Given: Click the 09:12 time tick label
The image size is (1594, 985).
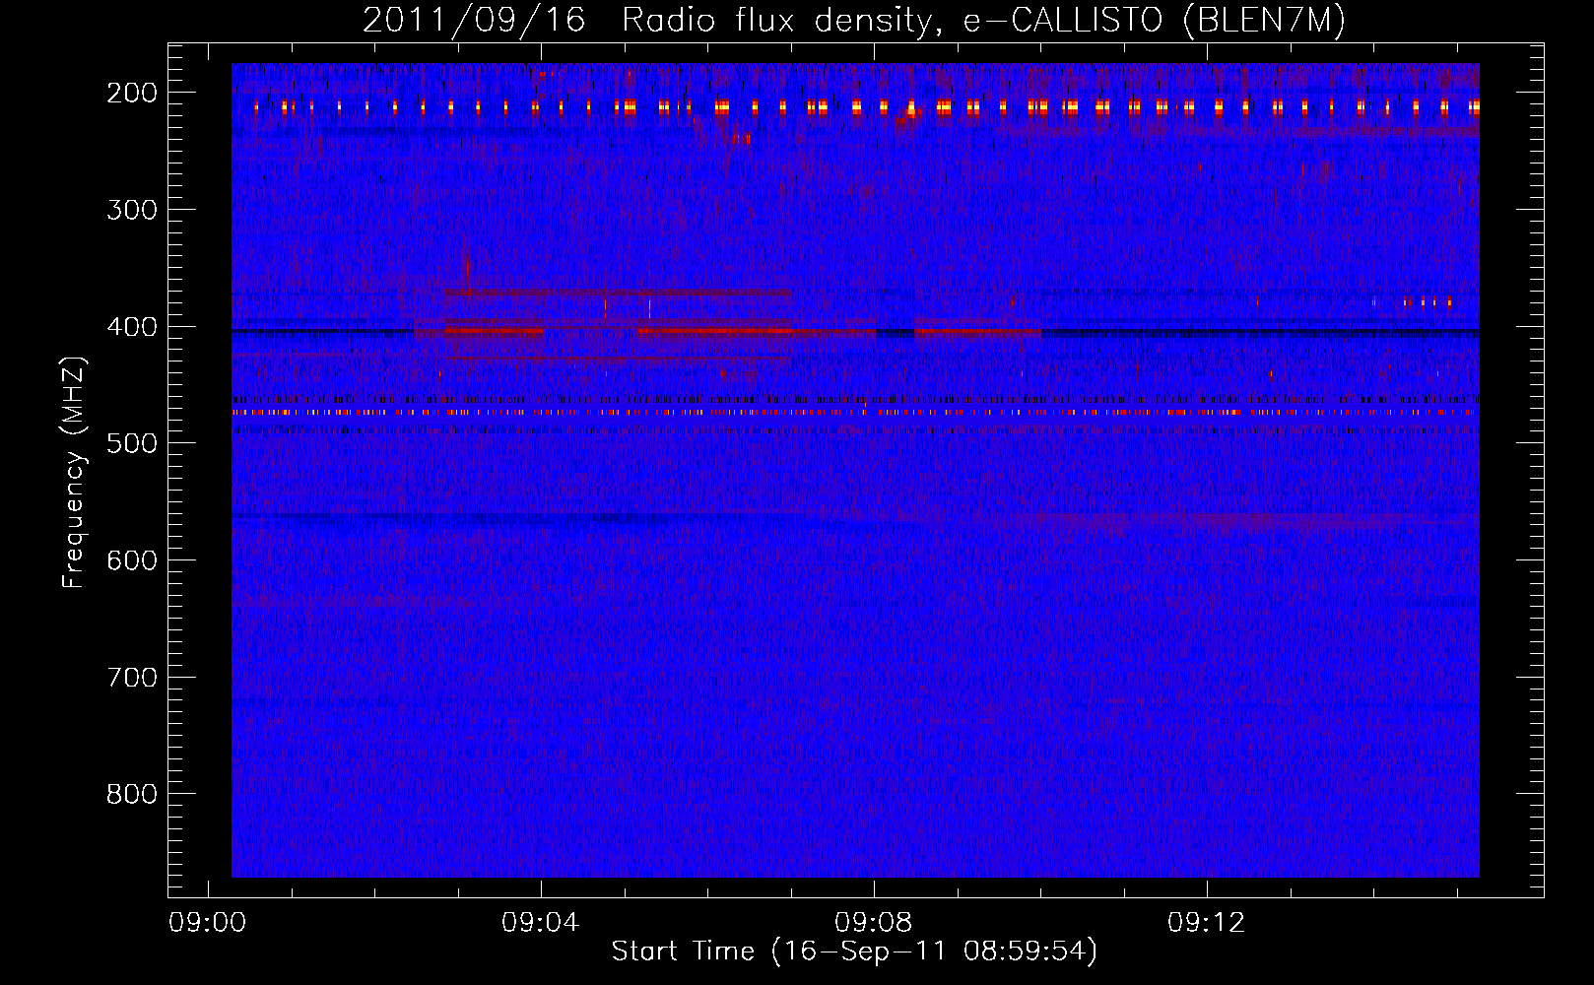Looking at the screenshot, I should coord(1207,923).
